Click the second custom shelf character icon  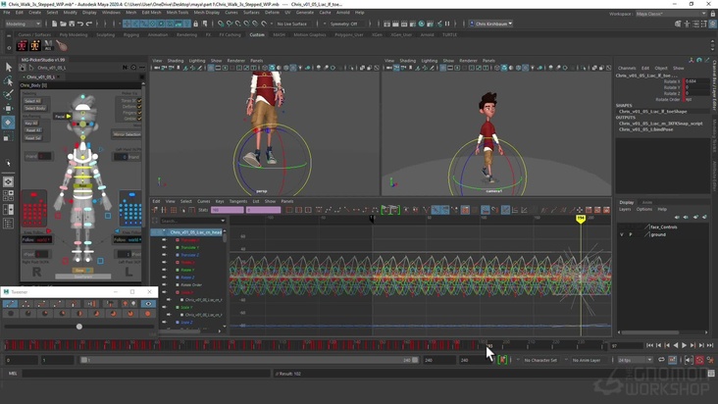[x=34, y=46]
